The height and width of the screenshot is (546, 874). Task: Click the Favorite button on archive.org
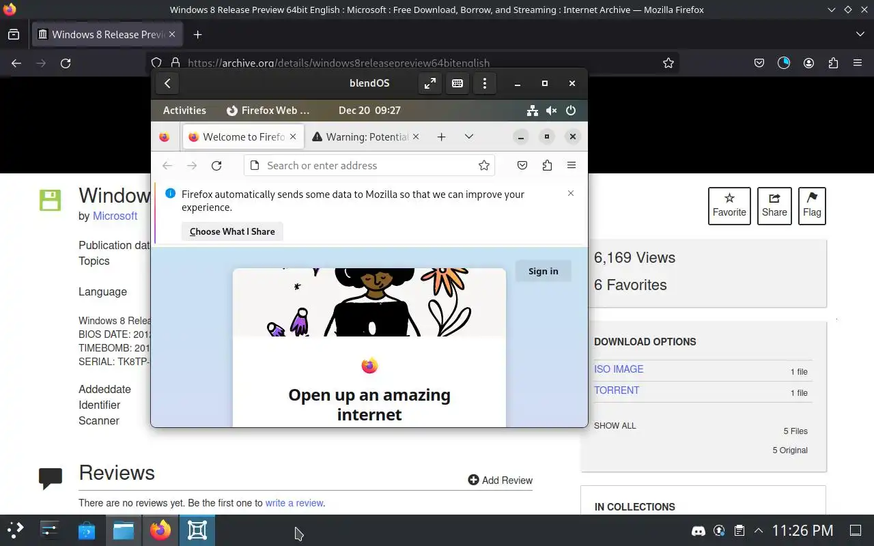tap(729, 205)
